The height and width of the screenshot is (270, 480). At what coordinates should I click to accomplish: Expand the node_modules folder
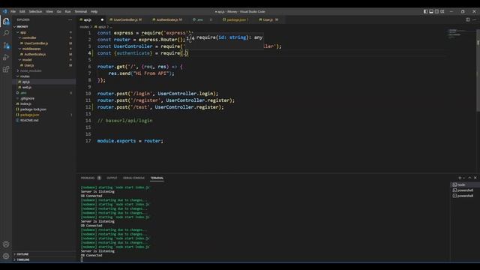click(x=31, y=70)
